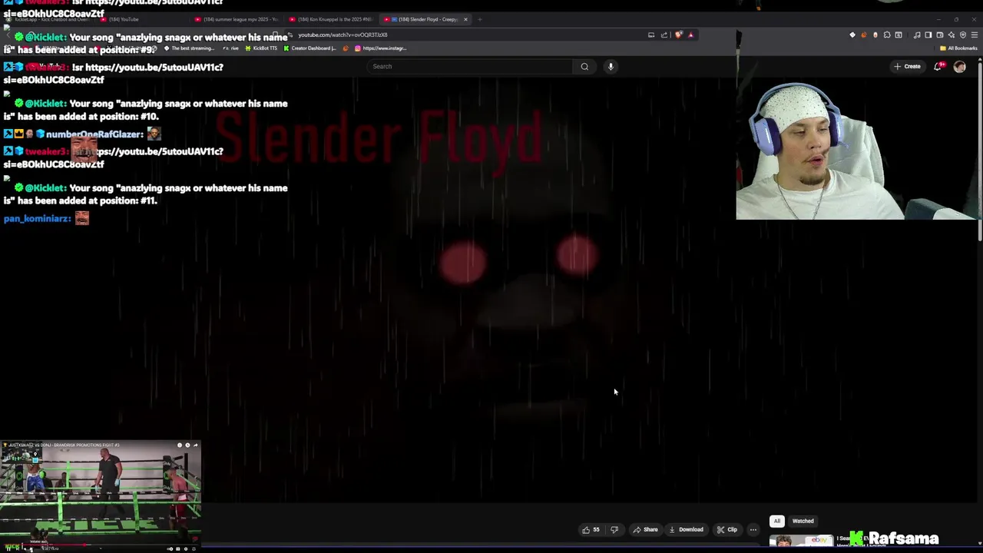
Task: Click the share page icon in address bar
Action: click(664, 35)
